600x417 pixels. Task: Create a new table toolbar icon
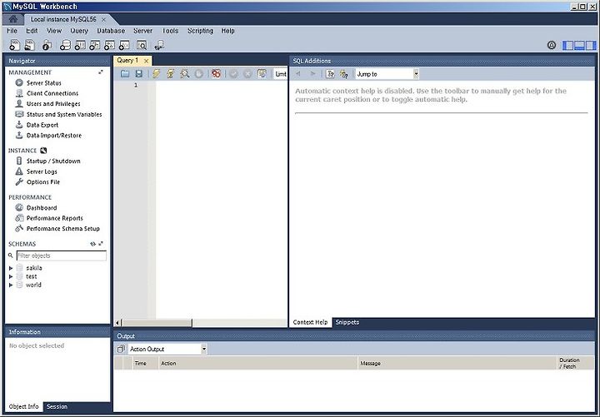80,45
